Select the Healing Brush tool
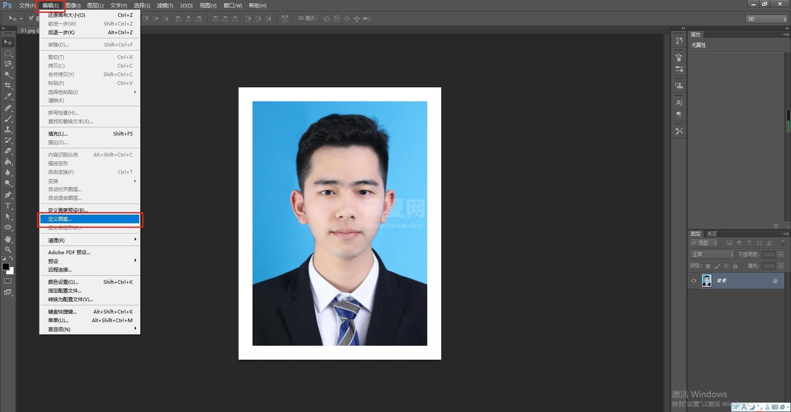Screen dimensions: 791x412 point(8,108)
